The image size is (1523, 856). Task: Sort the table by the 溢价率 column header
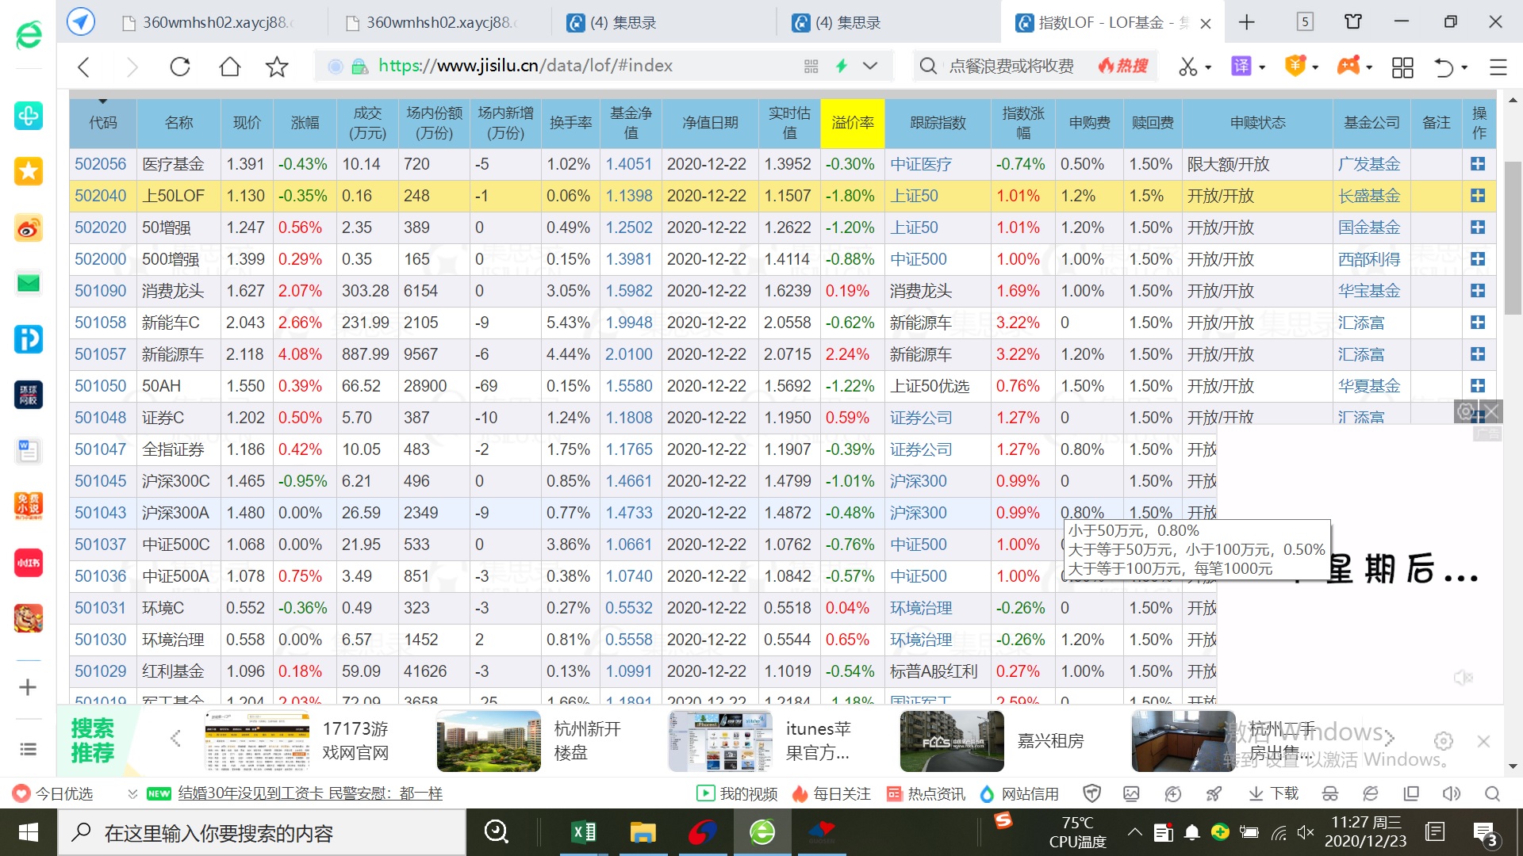coord(853,123)
